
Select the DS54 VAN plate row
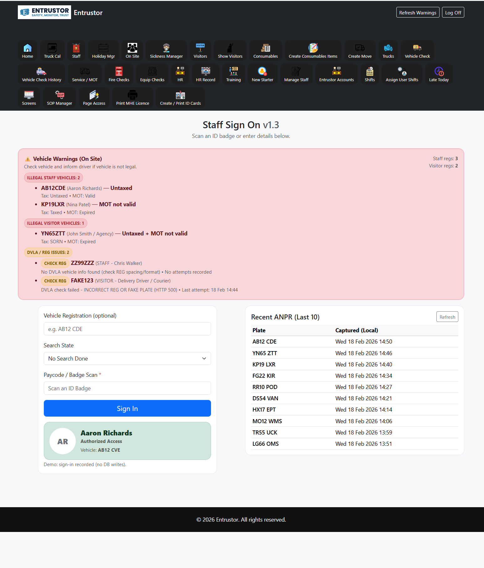[355, 398]
